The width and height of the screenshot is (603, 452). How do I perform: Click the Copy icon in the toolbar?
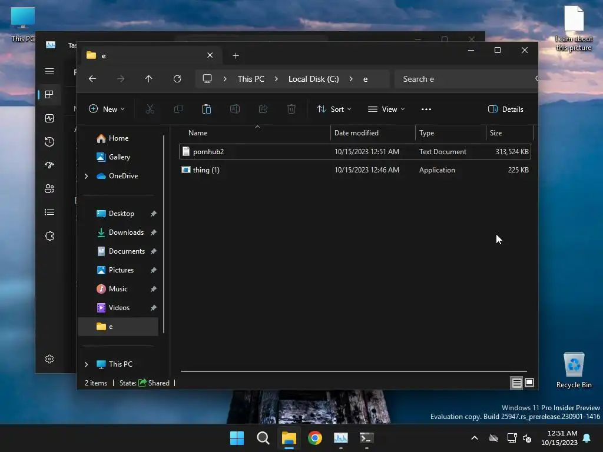pyautogui.click(x=178, y=109)
